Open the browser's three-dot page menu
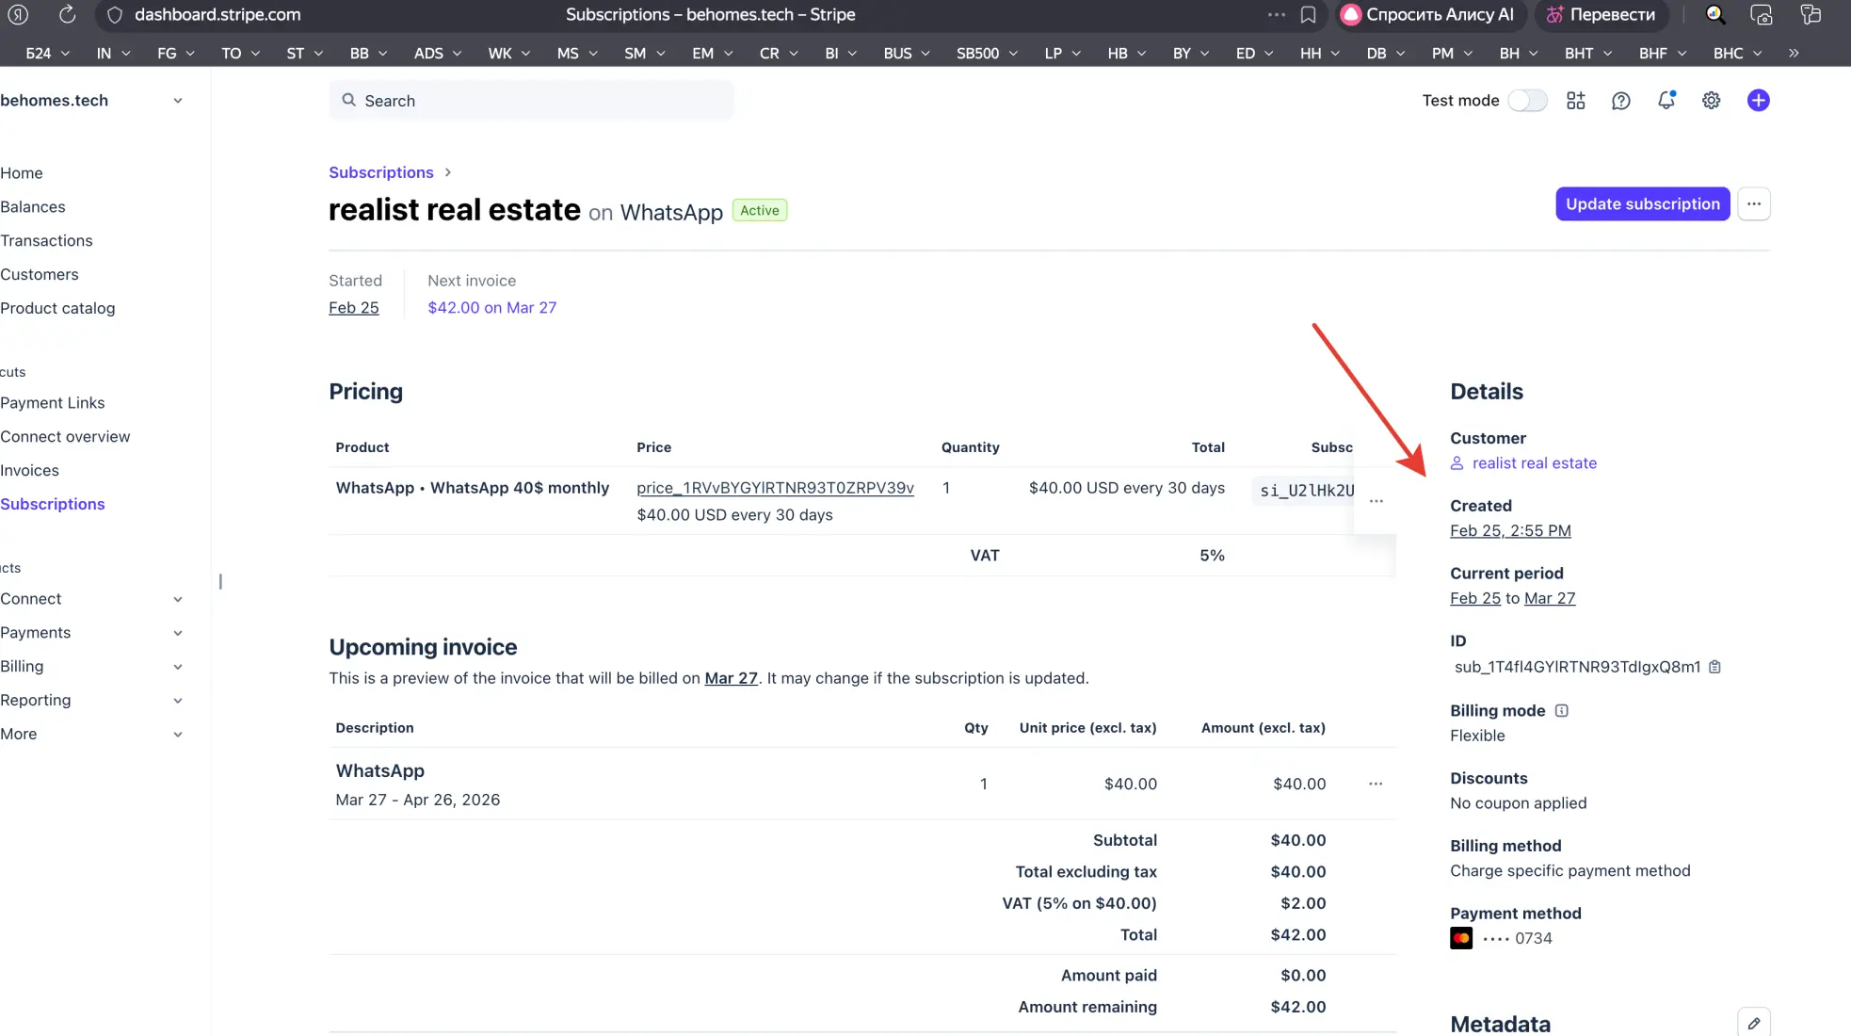 point(1276,15)
